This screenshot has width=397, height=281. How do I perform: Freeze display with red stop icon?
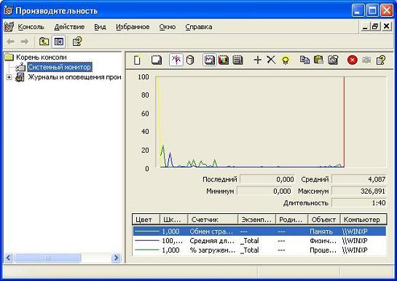coord(352,60)
